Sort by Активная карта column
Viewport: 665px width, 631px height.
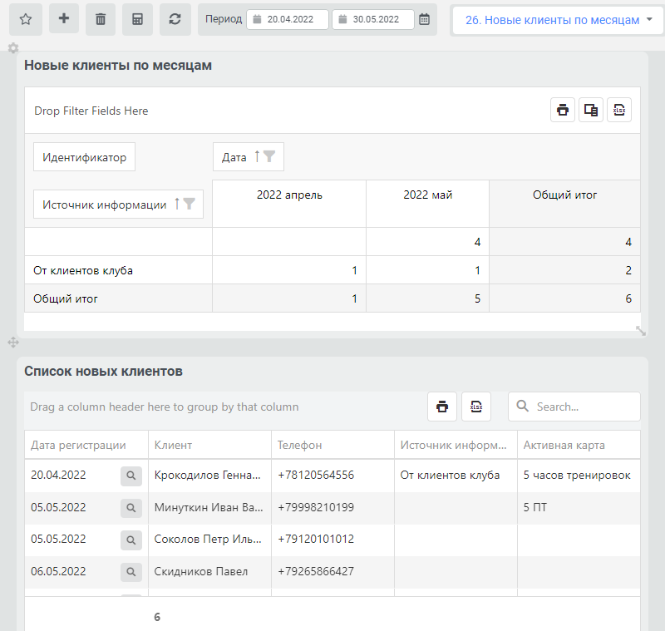579,445
